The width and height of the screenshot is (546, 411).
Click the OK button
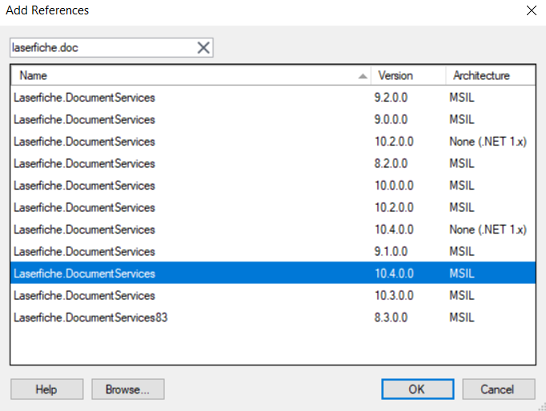click(417, 389)
